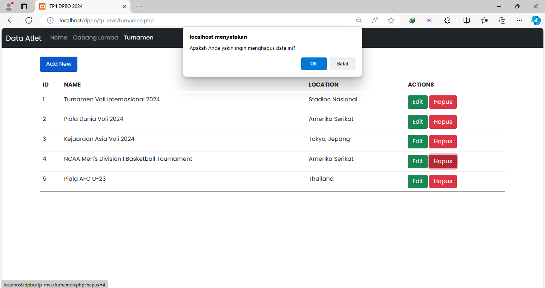The width and height of the screenshot is (545, 288).
Task: Open site information icon in address bar
Action: click(x=50, y=20)
